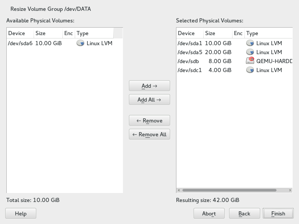Click the Linux LVM icon for /dev/sdc1
This screenshot has height=224, width=299.
point(250,70)
